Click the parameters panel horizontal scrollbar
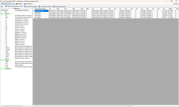 (x=12, y=106)
